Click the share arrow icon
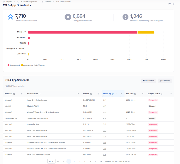Image resolution: width=180 pixels, height=164 pixels. [170, 4]
